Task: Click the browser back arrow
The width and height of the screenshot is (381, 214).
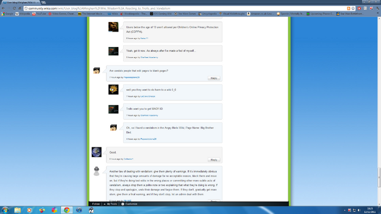Action: coord(3,8)
